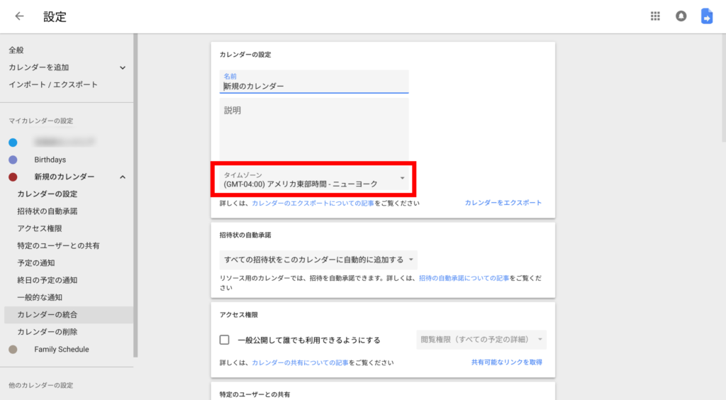
Task: Click the カレンダーをエクスポート link
Action: click(x=503, y=203)
